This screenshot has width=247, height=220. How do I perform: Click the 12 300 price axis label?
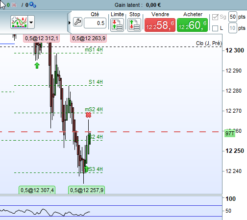click(x=235, y=50)
